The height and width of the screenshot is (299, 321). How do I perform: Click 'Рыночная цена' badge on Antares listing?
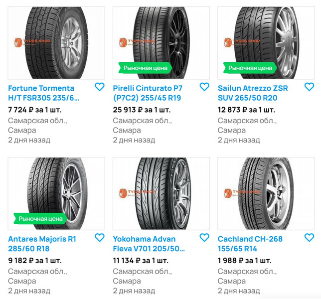[x=40, y=218]
